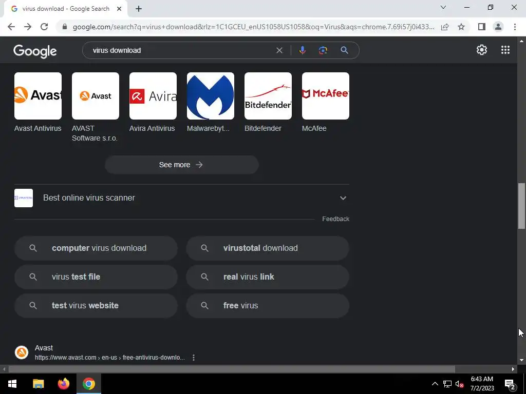
Task: Close the virus download tab
Action: tap(119, 9)
